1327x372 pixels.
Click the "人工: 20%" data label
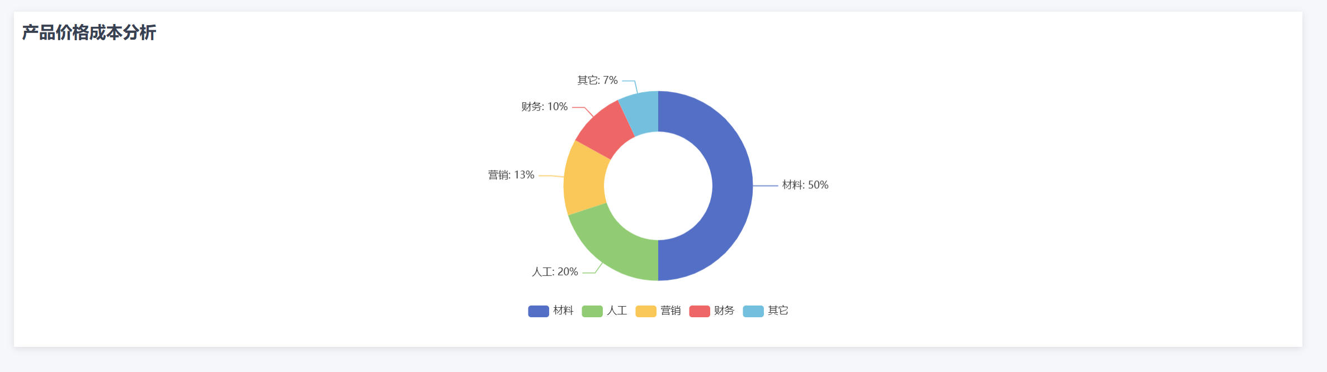[x=555, y=272]
